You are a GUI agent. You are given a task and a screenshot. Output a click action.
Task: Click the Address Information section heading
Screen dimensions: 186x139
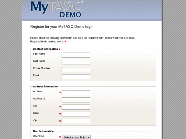(46, 86)
